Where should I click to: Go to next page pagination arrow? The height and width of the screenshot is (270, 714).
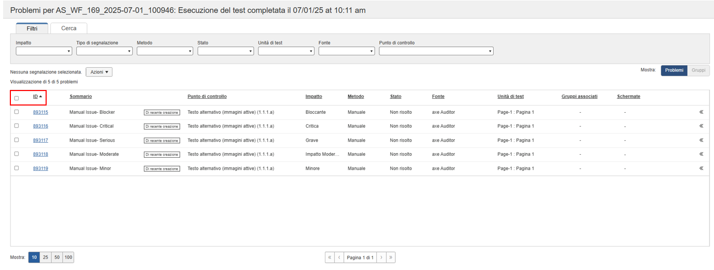(x=381, y=258)
